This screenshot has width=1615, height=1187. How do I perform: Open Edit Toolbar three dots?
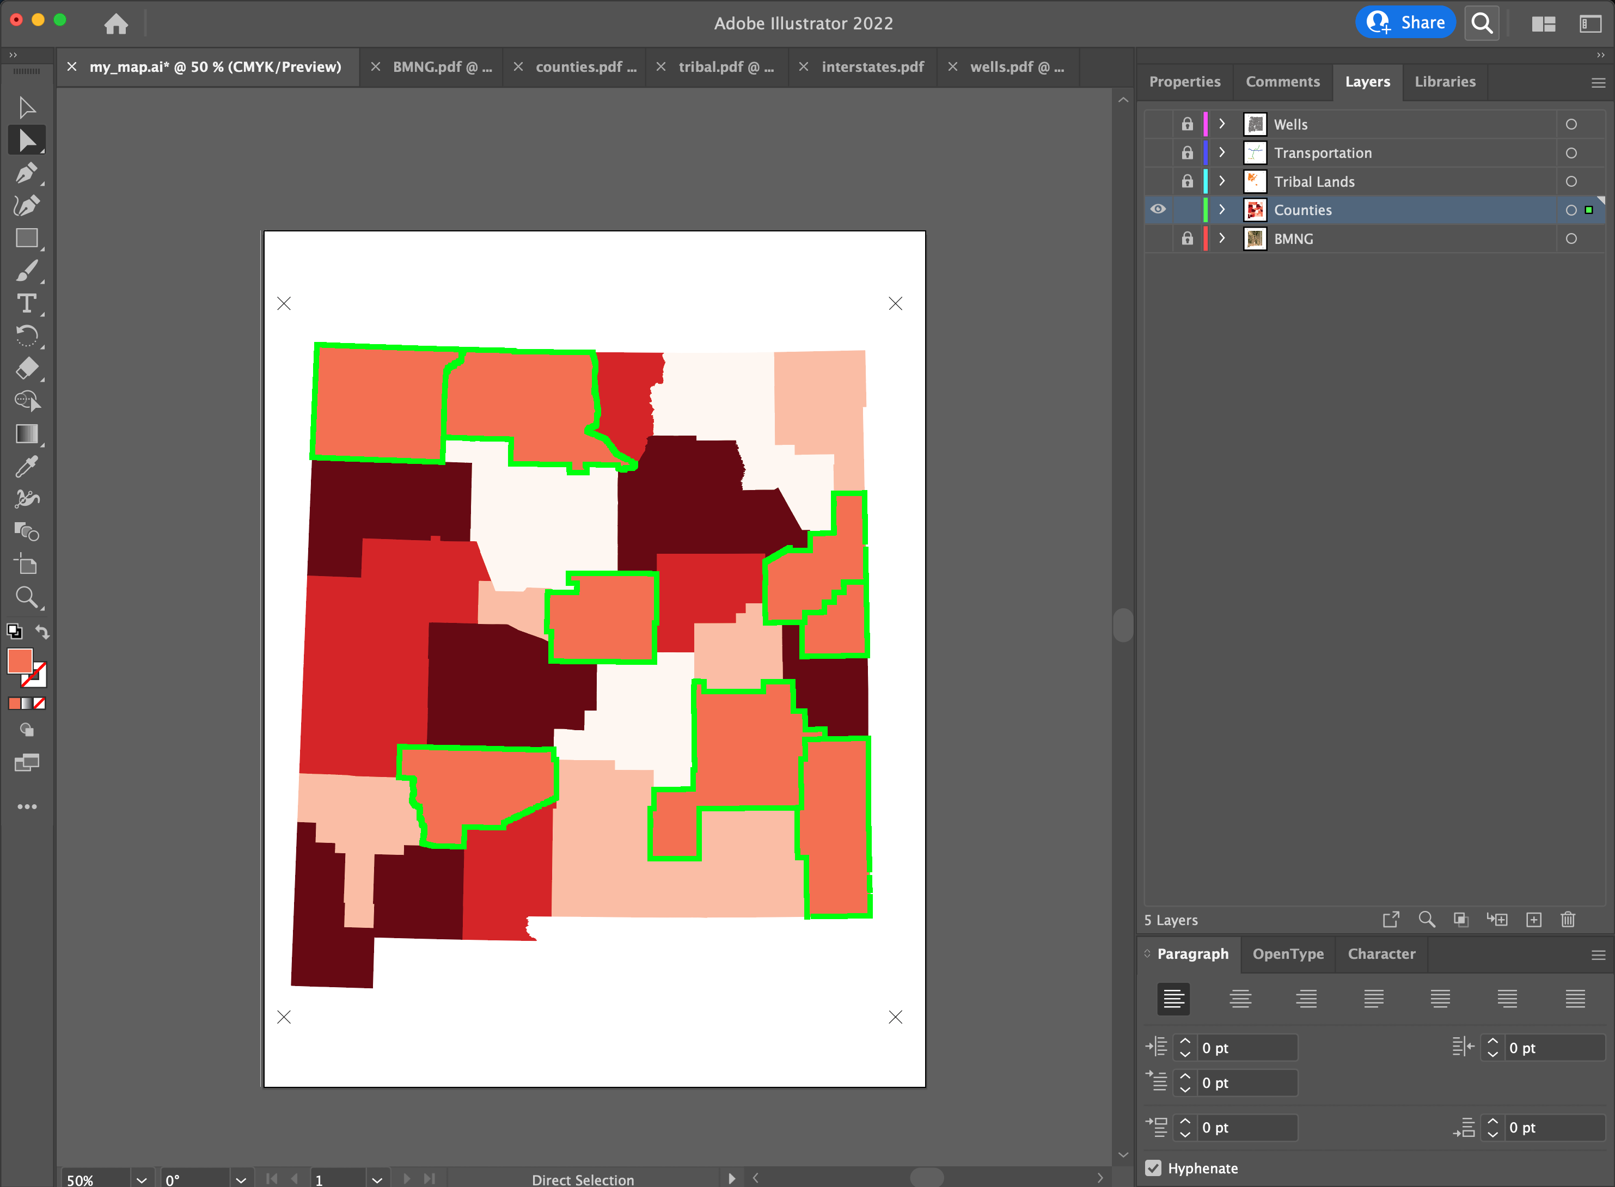[x=27, y=807]
